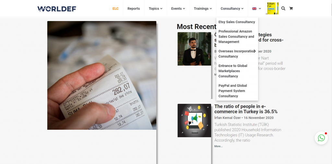Click the UK flag language icon
332x164 pixels.
(254, 9)
